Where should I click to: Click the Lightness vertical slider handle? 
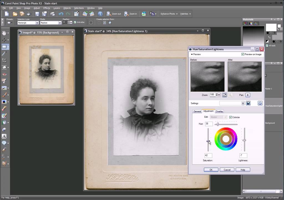click(x=244, y=140)
